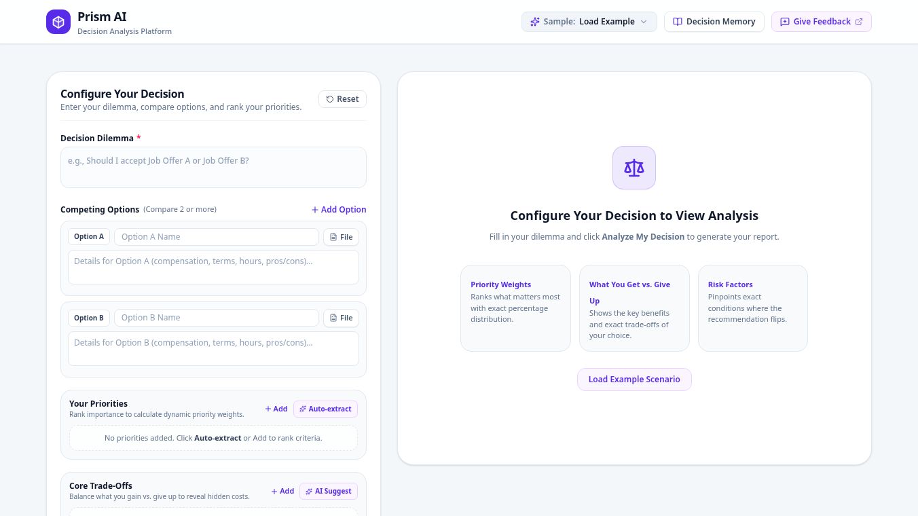This screenshot has width=918, height=516.
Task: Click the Risk Factors card
Action: pos(753,308)
